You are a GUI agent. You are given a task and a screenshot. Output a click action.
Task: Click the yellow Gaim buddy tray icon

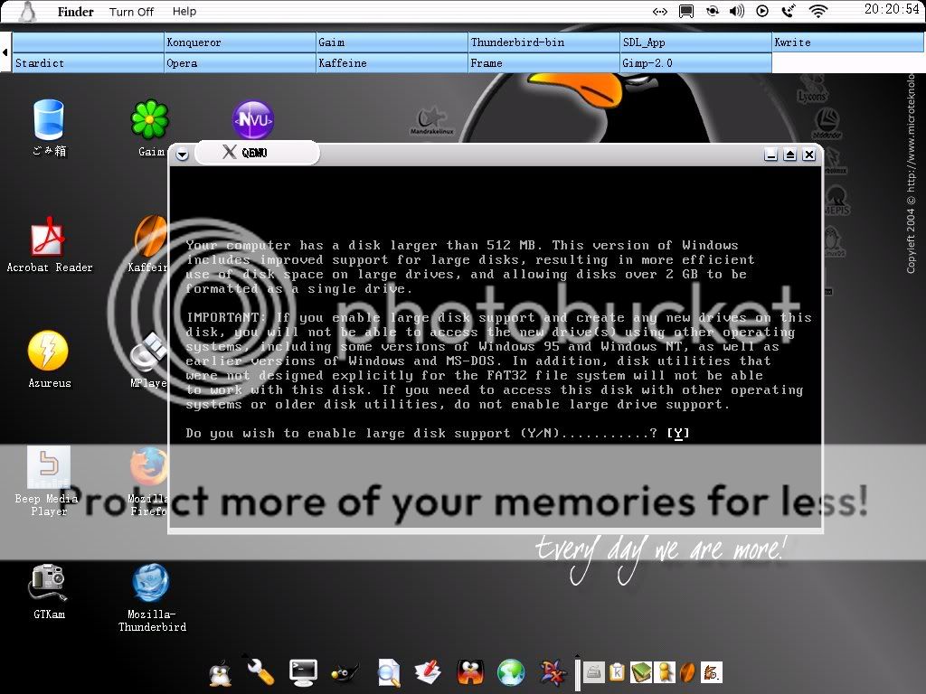(x=665, y=671)
